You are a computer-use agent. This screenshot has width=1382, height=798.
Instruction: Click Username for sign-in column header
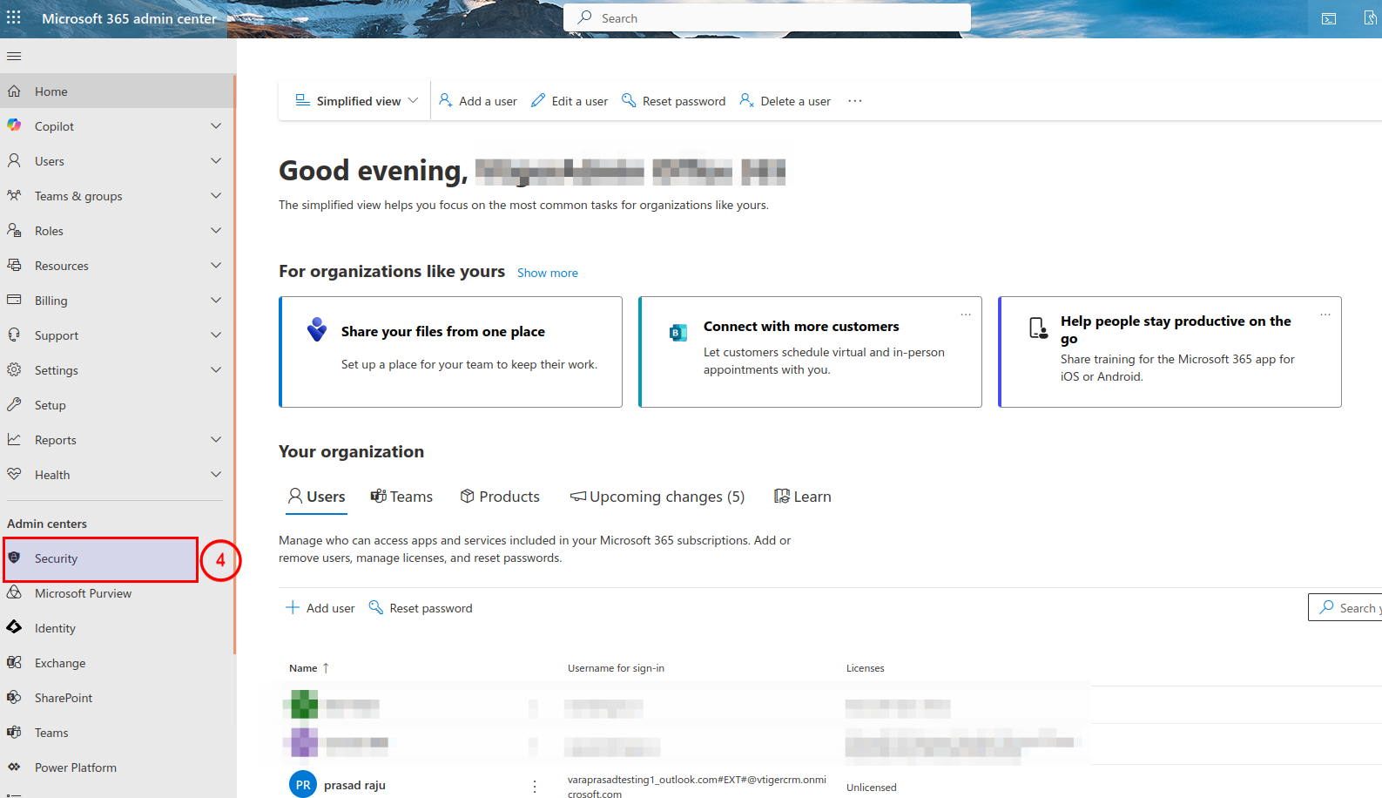616,668
